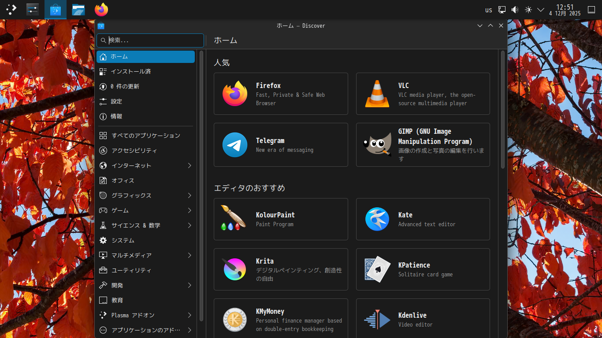Viewport: 602px width, 338px height.
Task: Open the Kate text editor card
Action: tap(423, 219)
